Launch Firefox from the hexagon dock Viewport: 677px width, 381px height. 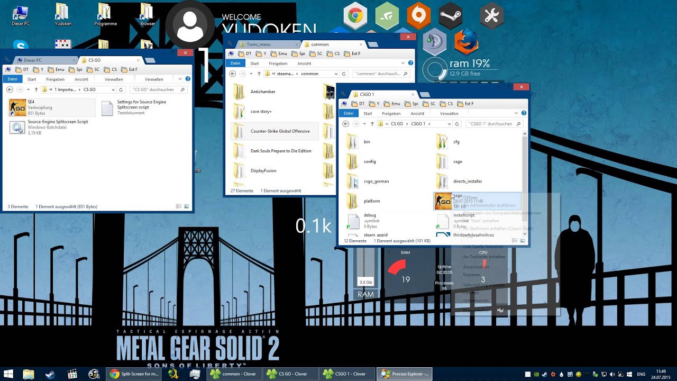[x=466, y=42]
